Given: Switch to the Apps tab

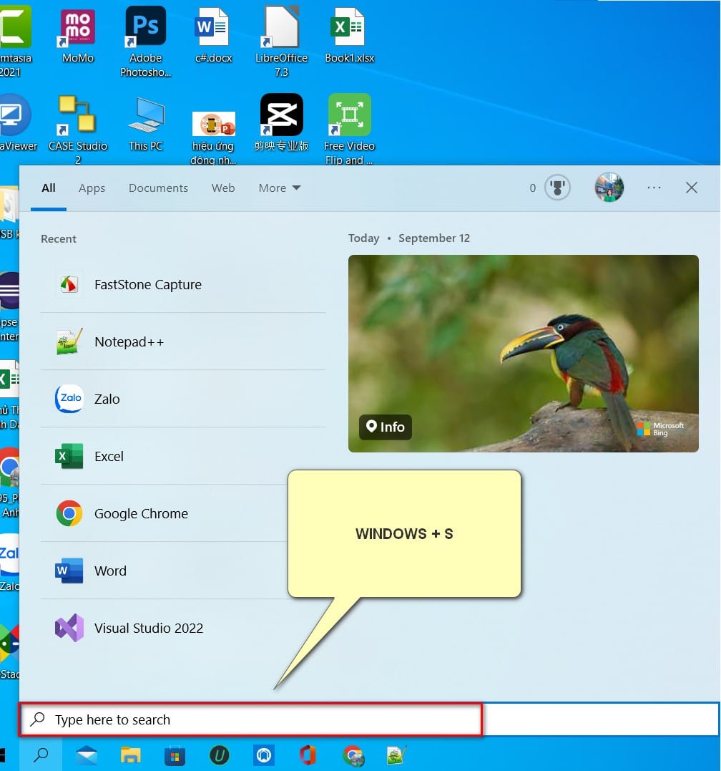Looking at the screenshot, I should [x=92, y=188].
